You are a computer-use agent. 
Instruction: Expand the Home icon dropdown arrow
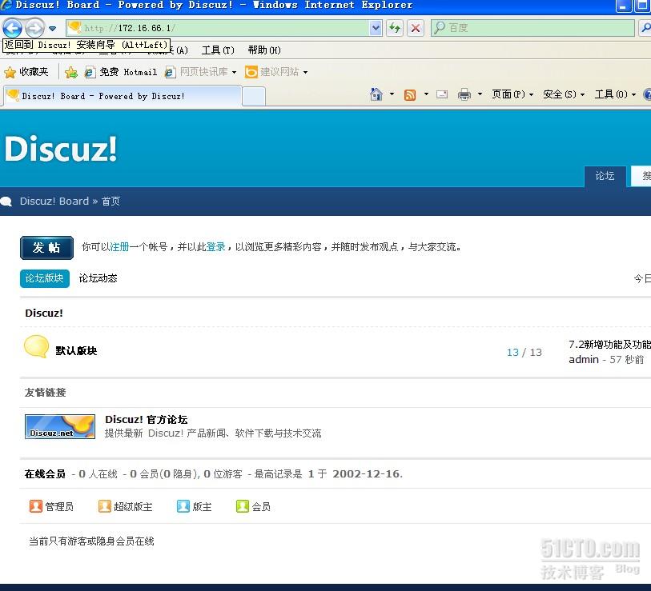pos(392,94)
